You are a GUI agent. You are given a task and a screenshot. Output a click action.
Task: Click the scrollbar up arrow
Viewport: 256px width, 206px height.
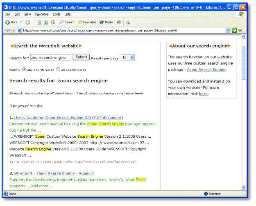tap(244, 36)
